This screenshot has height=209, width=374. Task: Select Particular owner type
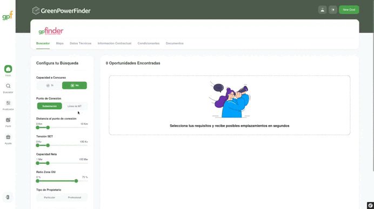(x=49, y=197)
